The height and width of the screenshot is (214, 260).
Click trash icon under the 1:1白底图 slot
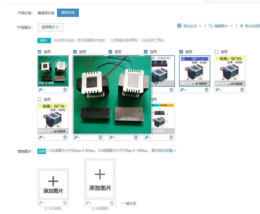tap(65, 203)
